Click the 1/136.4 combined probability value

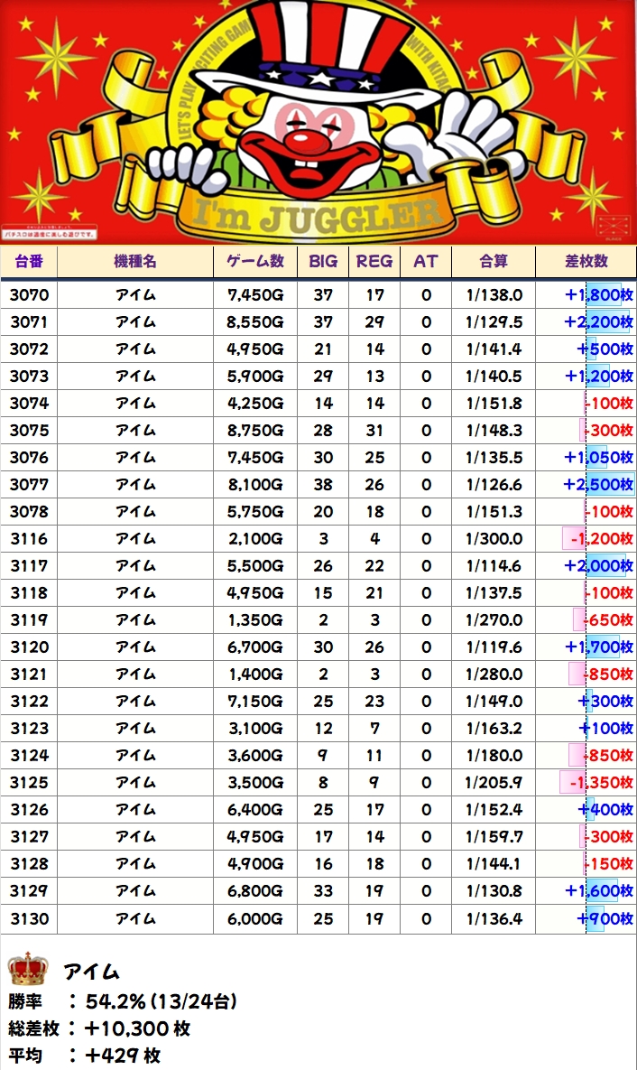point(494,918)
